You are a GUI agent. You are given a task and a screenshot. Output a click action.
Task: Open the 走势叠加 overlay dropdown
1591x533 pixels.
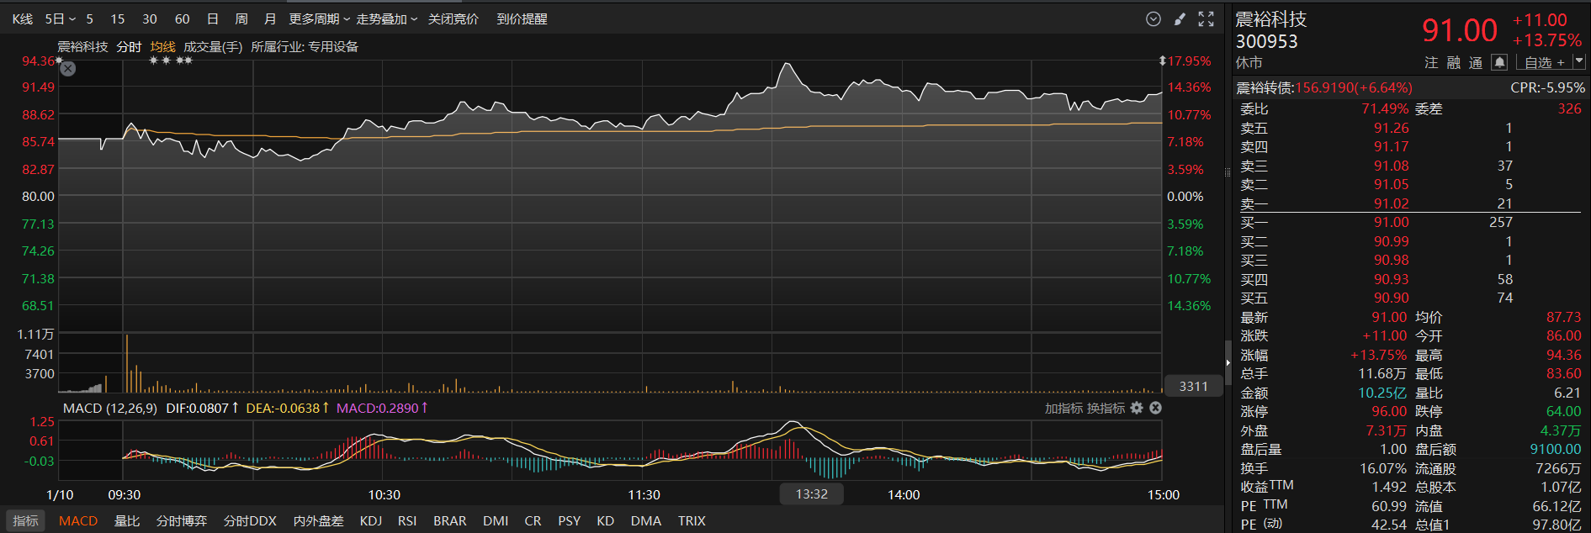386,18
